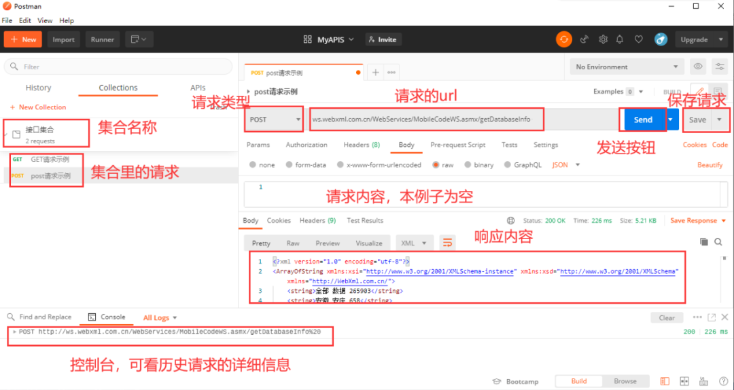The width and height of the screenshot is (734, 390).
Task: Open keyboard shortcuts icon
Action: coord(703,381)
